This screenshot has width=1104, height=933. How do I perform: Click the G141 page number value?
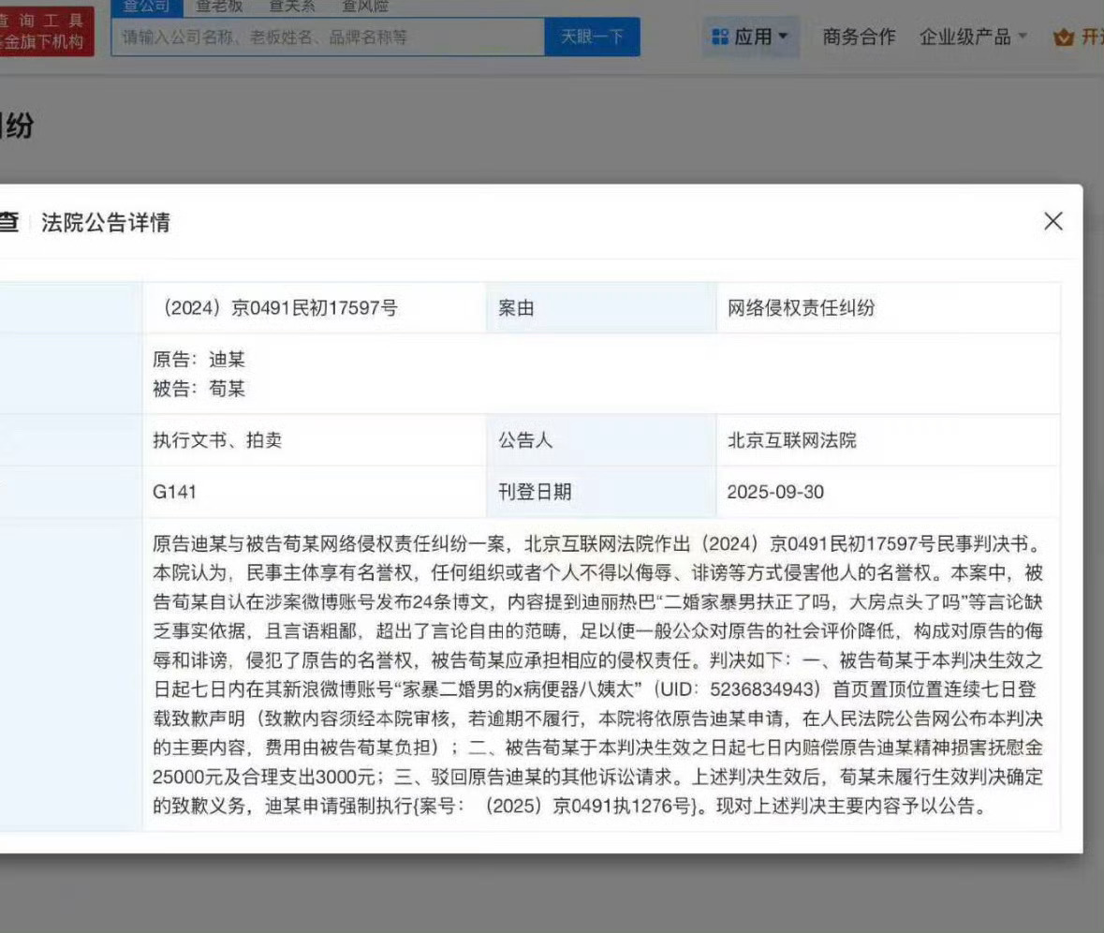coord(175,492)
